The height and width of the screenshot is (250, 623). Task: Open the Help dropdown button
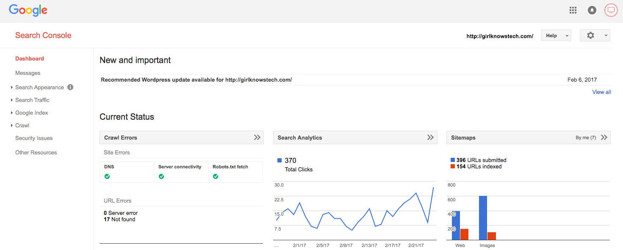pos(556,36)
